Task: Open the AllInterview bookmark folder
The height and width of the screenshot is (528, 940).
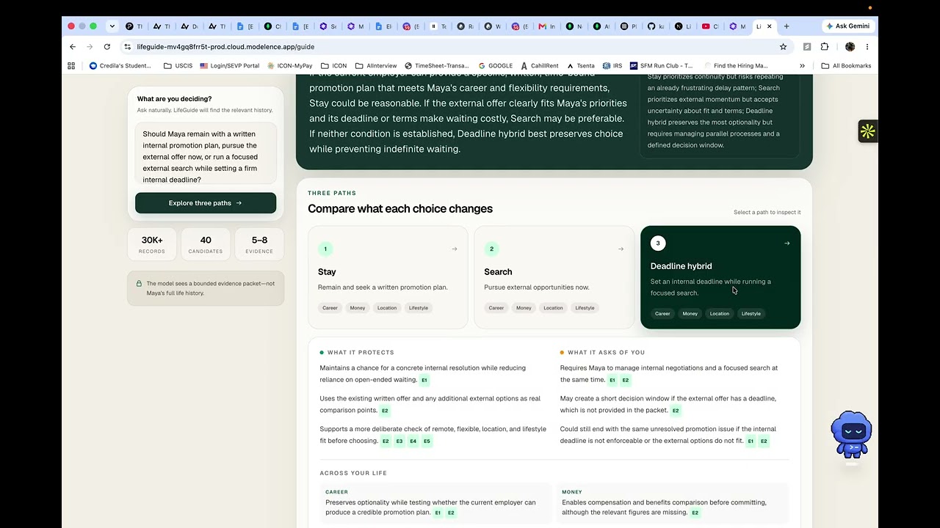Action: tap(376, 65)
